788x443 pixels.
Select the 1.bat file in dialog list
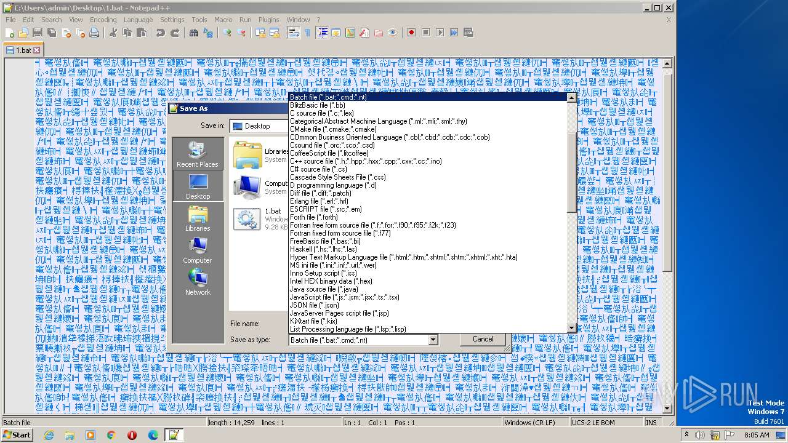(x=261, y=219)
